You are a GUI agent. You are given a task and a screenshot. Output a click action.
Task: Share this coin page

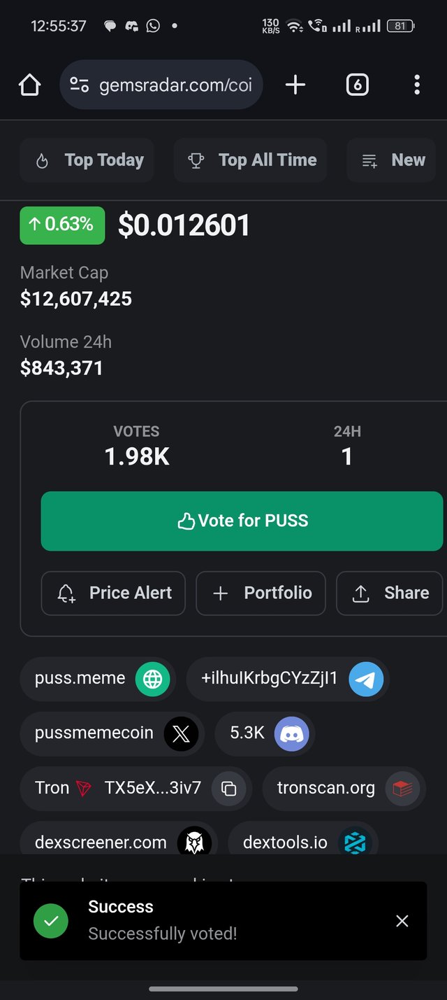point(389,593)
